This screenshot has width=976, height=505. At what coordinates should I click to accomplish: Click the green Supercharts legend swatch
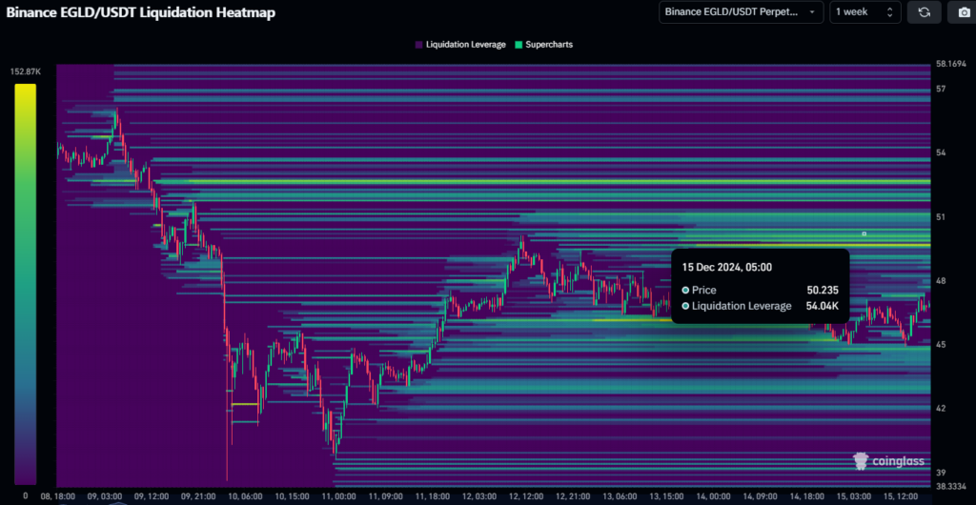pyautogui.click(x=519, y=45)
